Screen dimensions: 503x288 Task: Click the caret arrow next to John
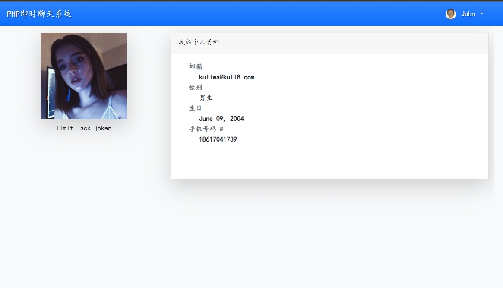[x=482, y=14]
